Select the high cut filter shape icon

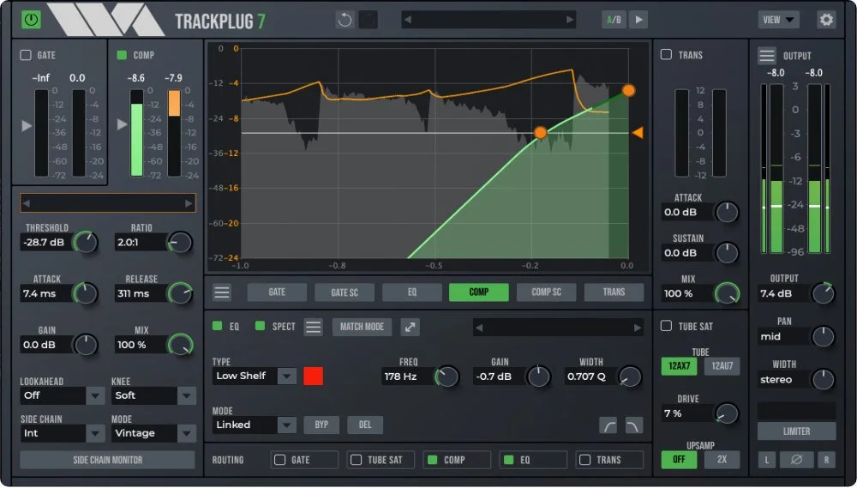634,425
